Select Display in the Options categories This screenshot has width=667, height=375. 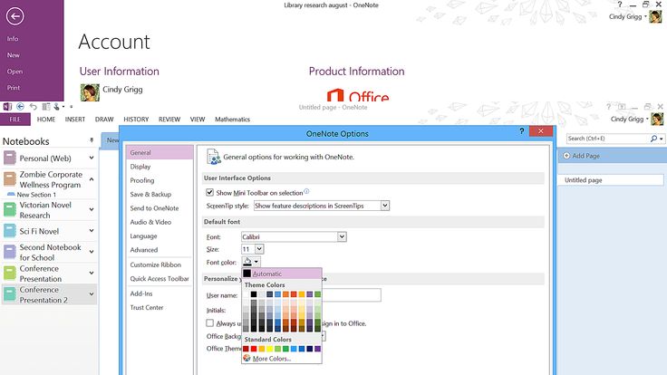coord(159,167)
